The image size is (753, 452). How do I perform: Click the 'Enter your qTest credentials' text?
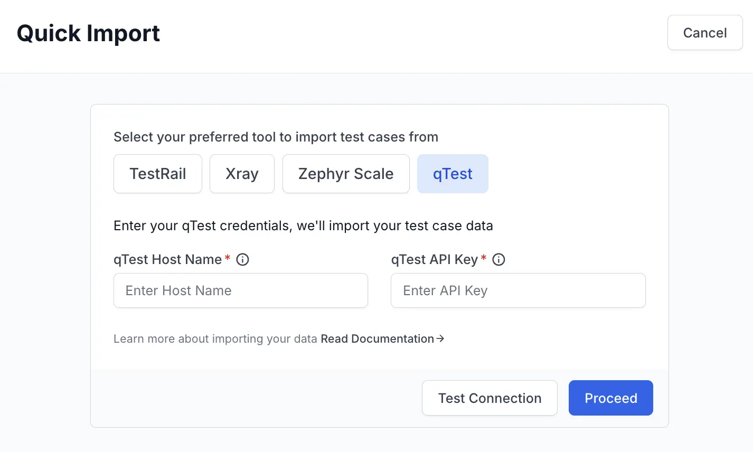point(303,226)
